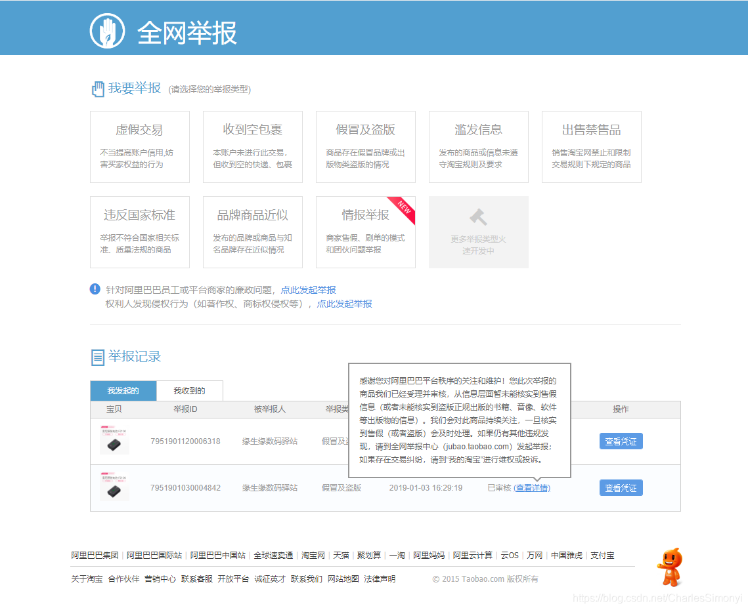Screen dimensions: 748x610
Task: Switch to the 我收到的 tab
Action: [x=189, y=391]
